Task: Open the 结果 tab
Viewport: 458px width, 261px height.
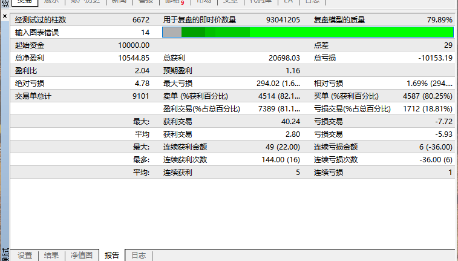Action: tap(51, 256)
